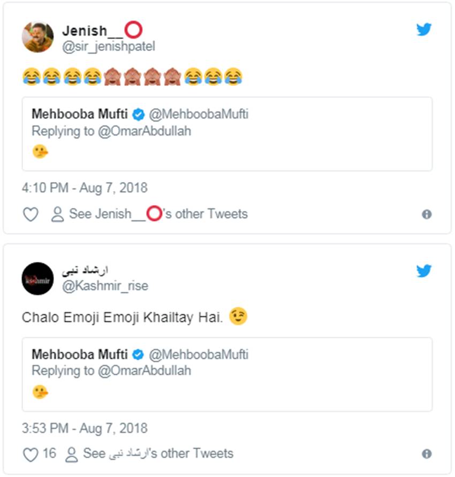Open the See Jenish's other Tweets link

pyautogui.click(x=158, y=214)
